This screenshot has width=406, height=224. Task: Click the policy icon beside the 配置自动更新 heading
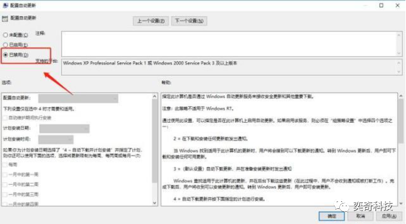(5, 18)
